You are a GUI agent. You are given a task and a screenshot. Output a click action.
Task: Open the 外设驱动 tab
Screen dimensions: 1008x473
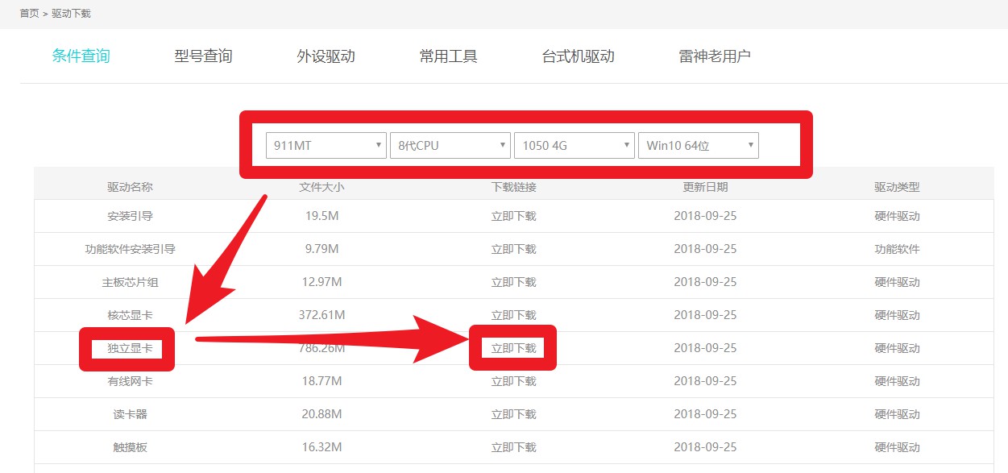coord(326,56)
